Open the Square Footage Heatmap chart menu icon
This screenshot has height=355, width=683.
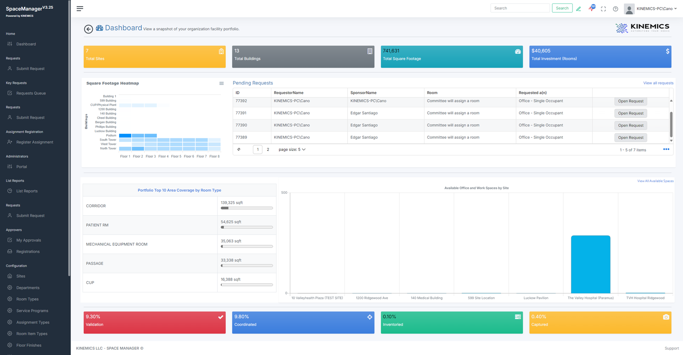pyautogui.click(x=221, y=83)
